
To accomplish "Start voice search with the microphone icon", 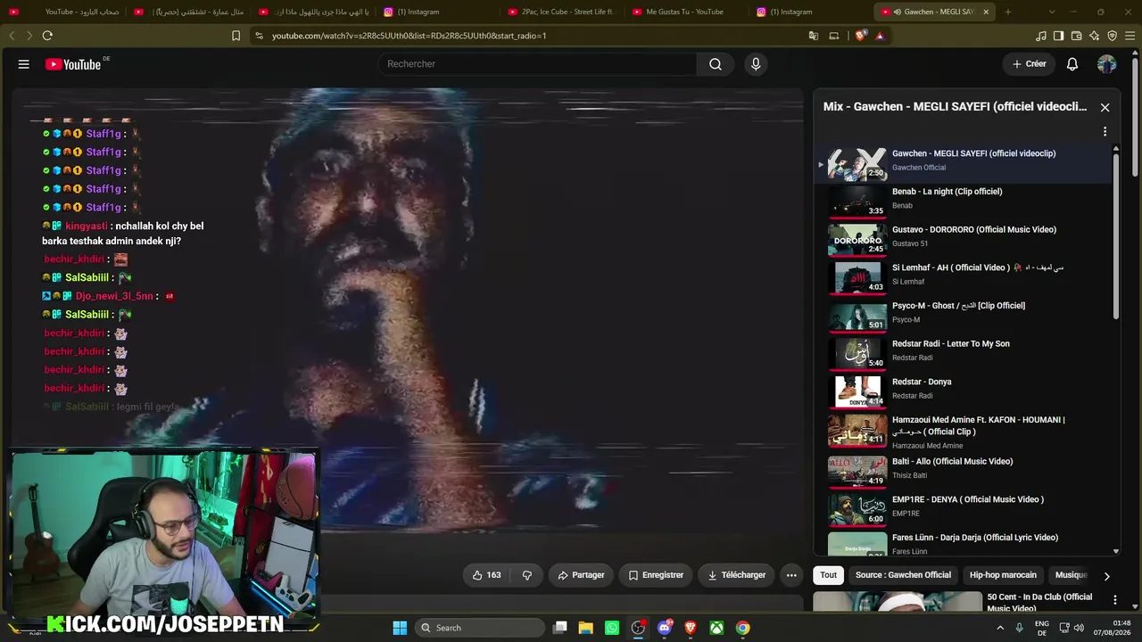I will 756,64.
